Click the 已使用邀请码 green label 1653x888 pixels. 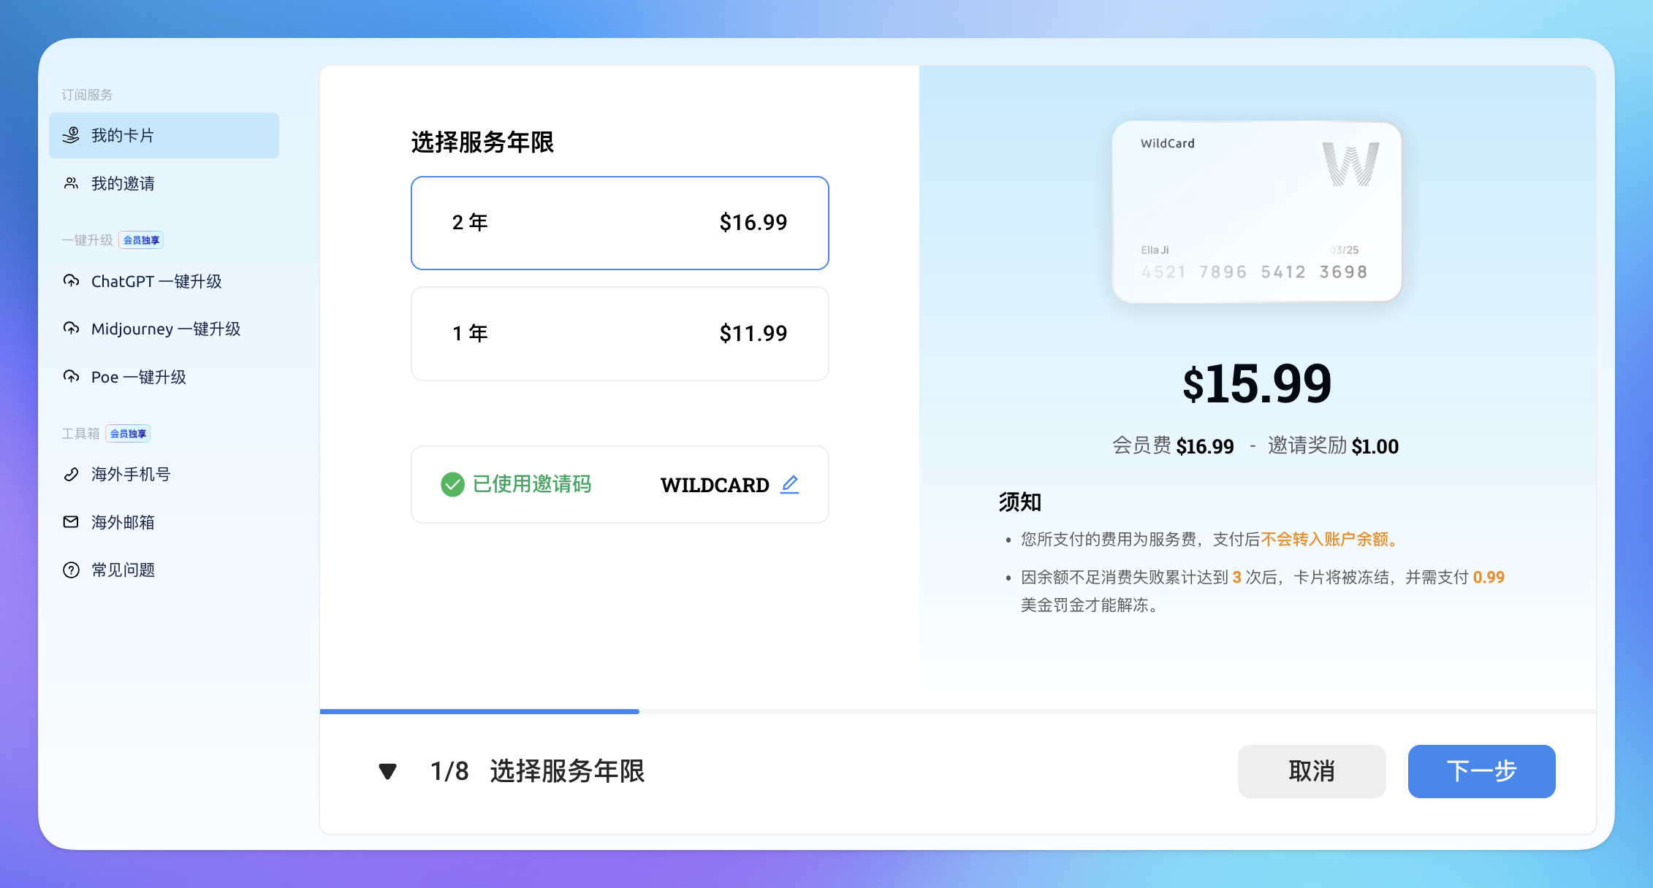point(532,484)
